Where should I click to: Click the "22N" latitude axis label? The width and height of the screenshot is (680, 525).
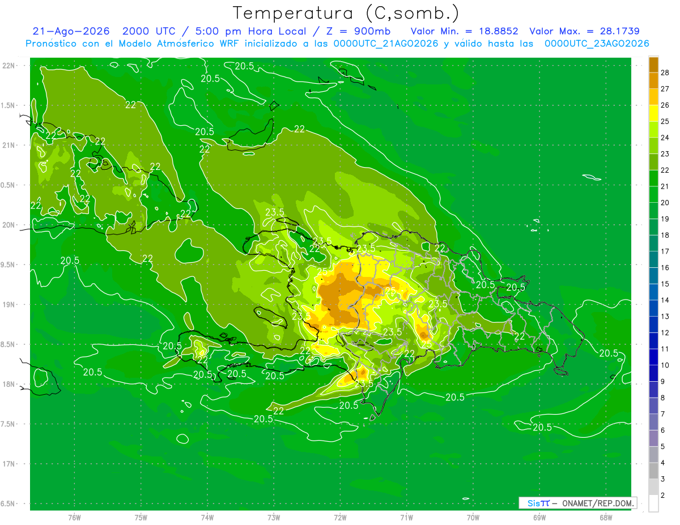click(x=10, y=66)
